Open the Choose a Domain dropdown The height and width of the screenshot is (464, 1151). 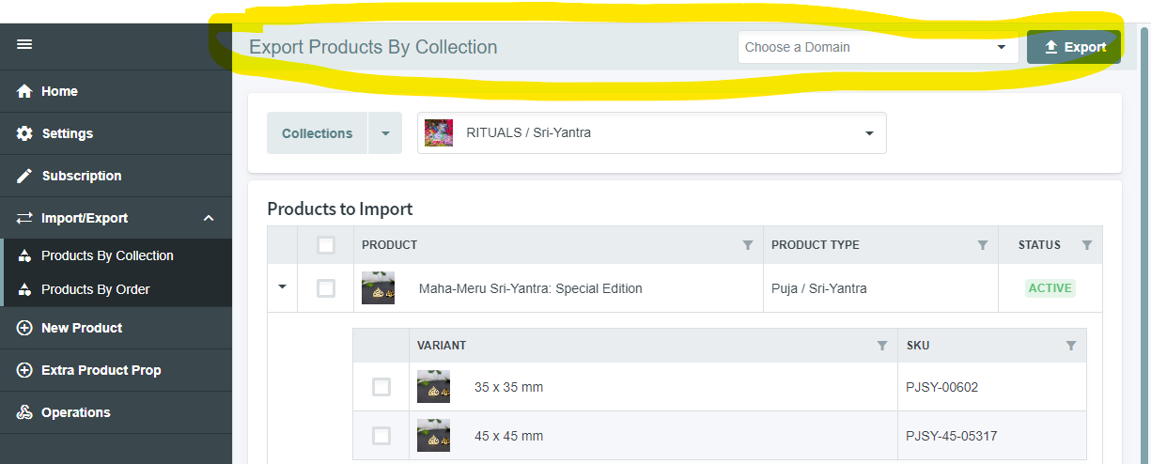point(878,47)
